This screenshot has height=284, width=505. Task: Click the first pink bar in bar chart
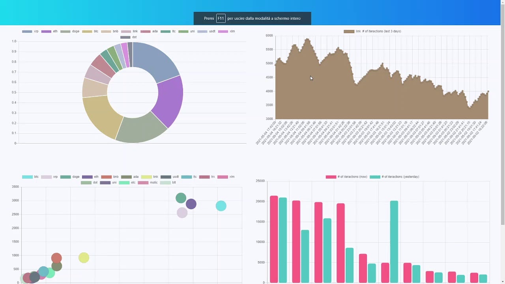[x=274, y=239]
